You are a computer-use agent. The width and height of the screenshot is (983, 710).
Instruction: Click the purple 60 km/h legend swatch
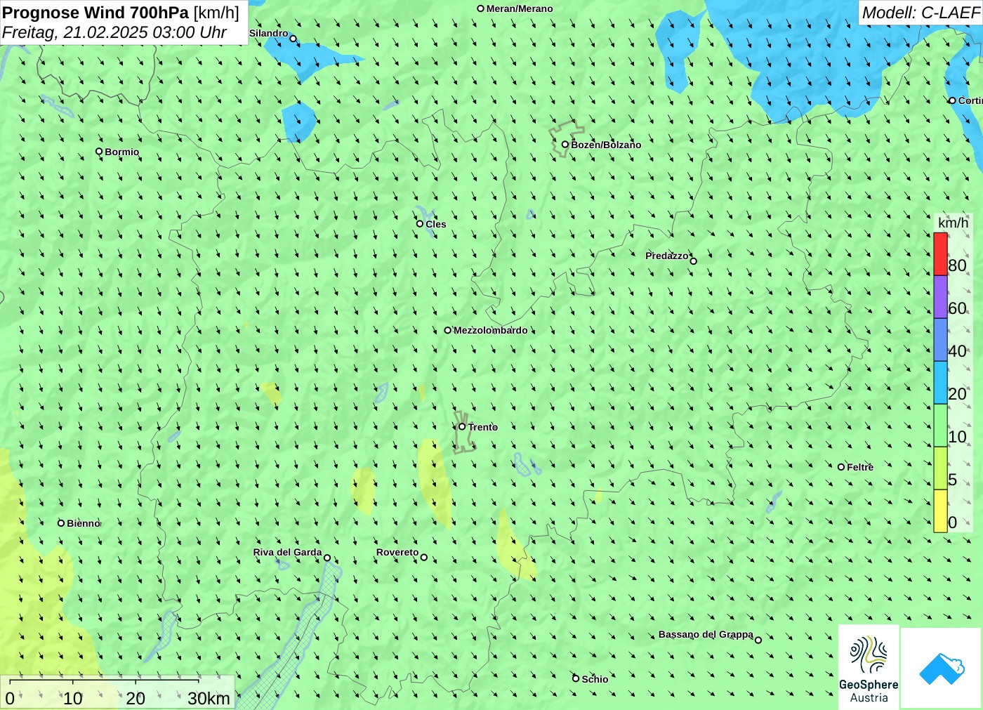pyautogui.click(x=940, y=297)
